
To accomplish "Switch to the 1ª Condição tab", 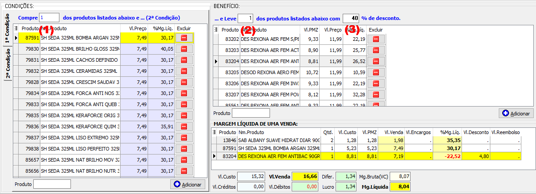I will pyautogui.click(x=7, y=29).
